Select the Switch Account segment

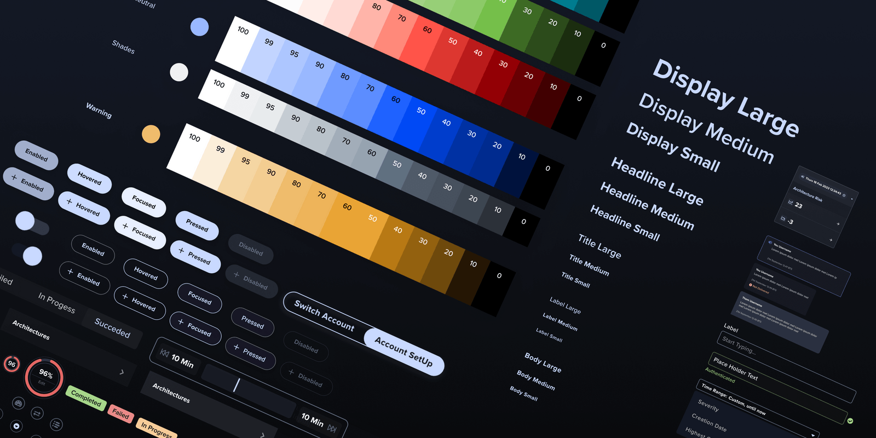pos(324,315)
